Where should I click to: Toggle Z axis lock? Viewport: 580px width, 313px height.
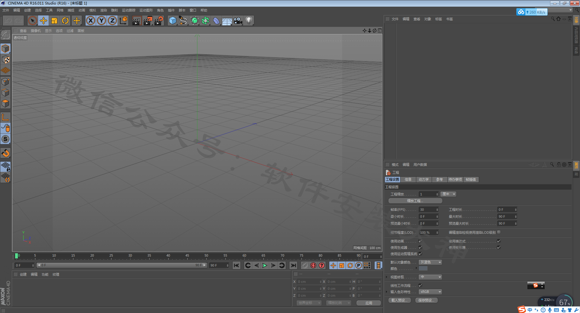(112, 21)
